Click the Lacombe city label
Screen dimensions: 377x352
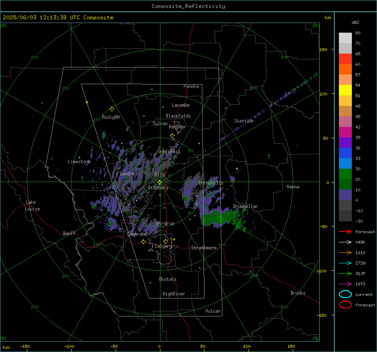click(181, 105)
